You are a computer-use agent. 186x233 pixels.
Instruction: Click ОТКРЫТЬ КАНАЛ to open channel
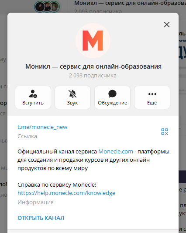(41, 218)
